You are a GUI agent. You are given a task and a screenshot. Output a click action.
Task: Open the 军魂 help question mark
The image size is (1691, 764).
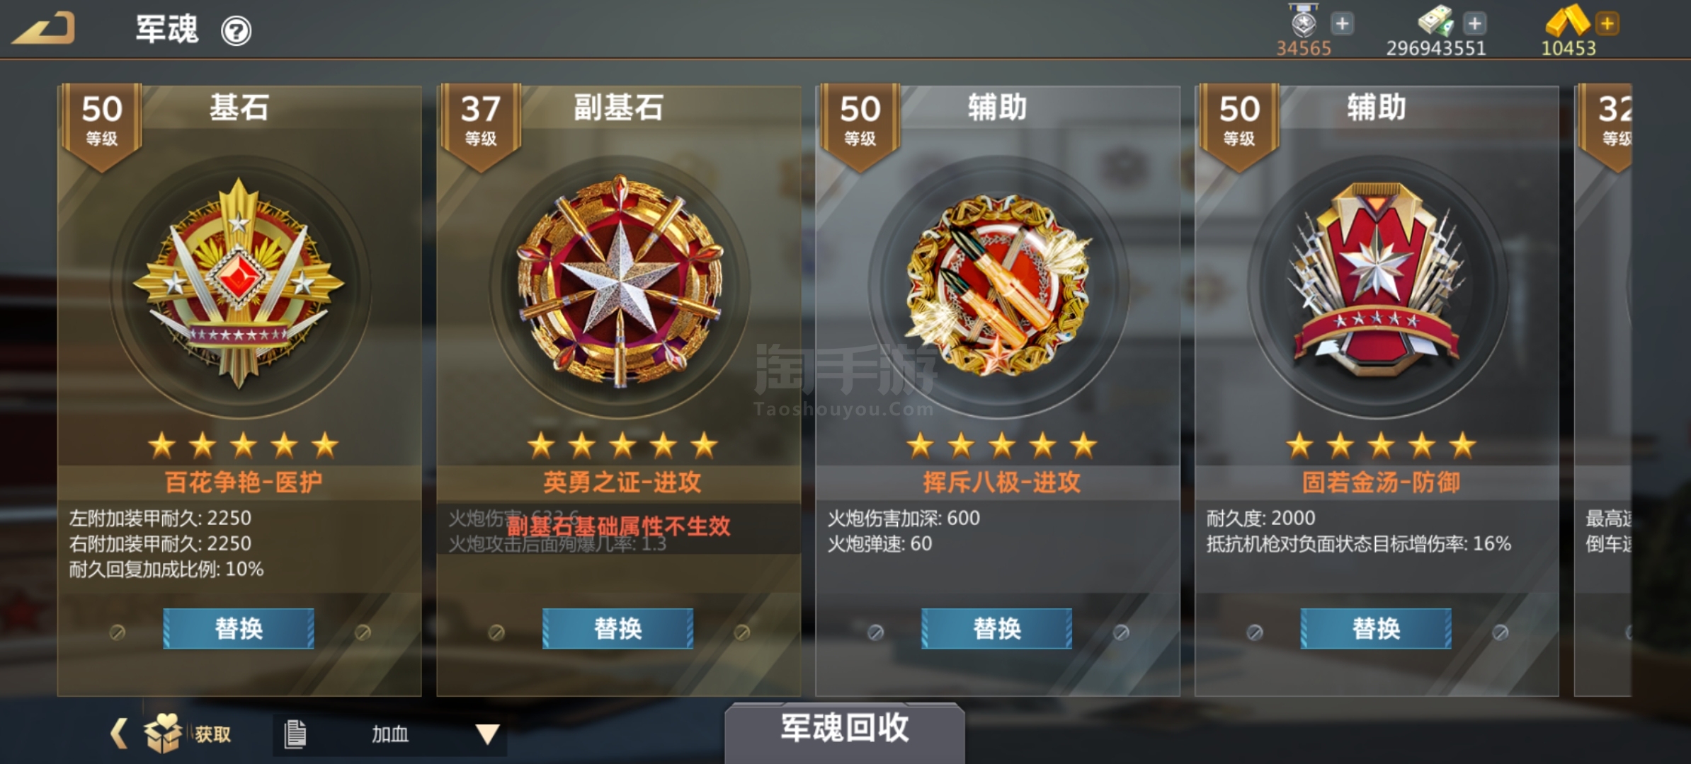(236, 31)
